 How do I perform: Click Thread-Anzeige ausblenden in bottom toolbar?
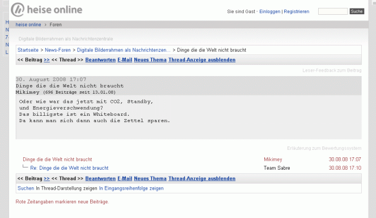point(202,179)
